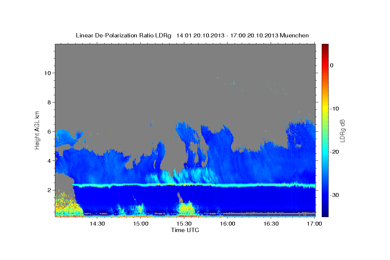Click height tick label '6'
This screenshot has width=390, height=260.
(49, 132)
